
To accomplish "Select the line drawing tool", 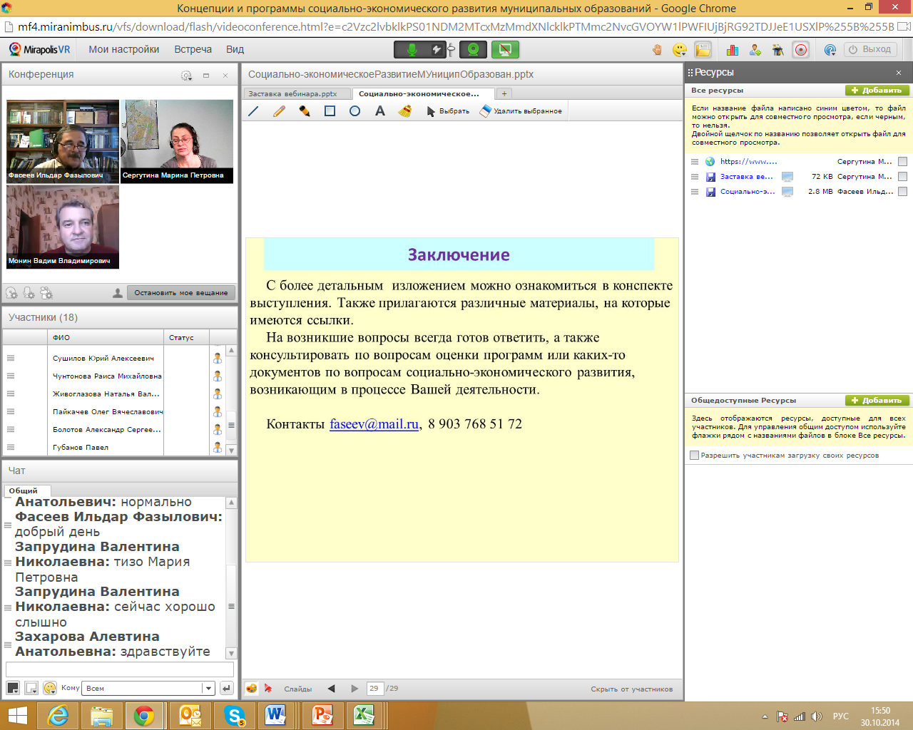I will (253, 111).
